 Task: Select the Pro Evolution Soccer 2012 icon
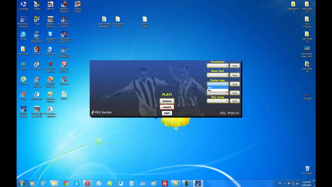pos(64,37)
